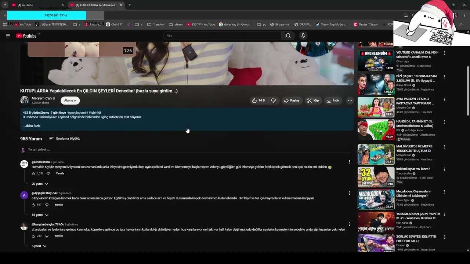Image resolution: width=470 pixels, height=264 pixels.
Task: Focus the 'Ara' search field
Action: [222, 36]
